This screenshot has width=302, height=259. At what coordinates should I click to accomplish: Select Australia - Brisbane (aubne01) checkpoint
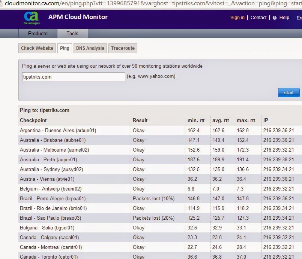coord(53,140)
